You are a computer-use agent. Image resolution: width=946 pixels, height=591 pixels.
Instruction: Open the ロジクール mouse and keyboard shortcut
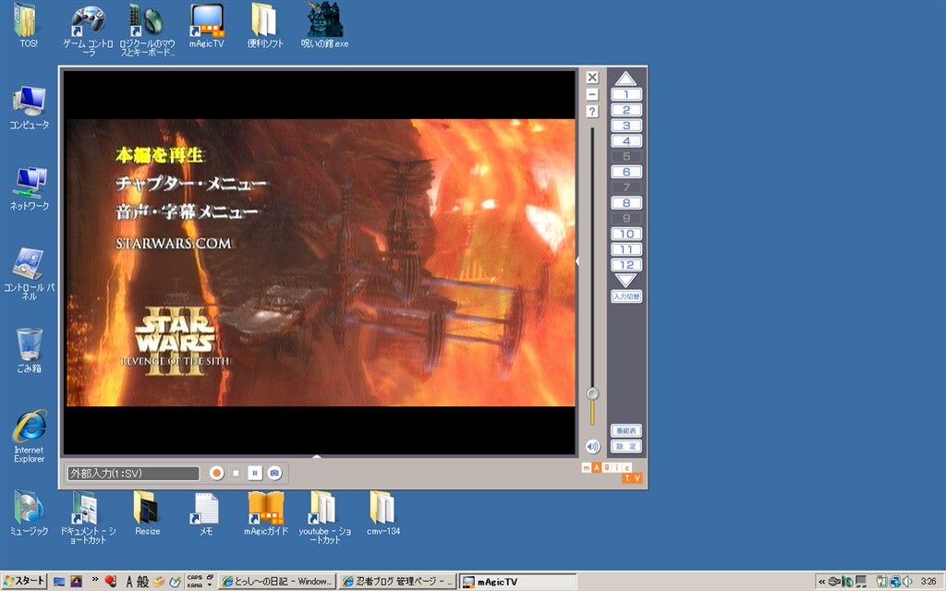tap(147, 30)
